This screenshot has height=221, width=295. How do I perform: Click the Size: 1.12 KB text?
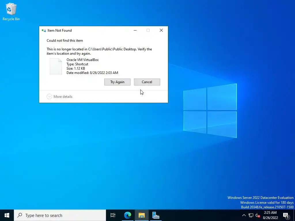click(76, 68)
